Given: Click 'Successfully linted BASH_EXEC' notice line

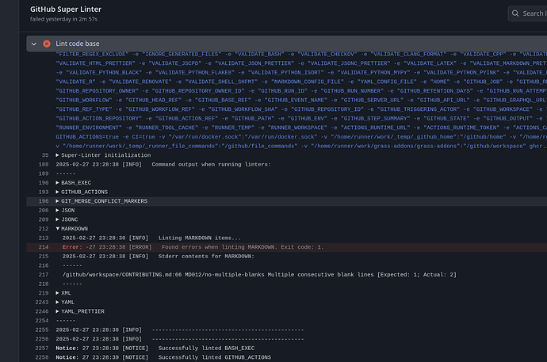Looking at the screenshot, I should [155, 348].
